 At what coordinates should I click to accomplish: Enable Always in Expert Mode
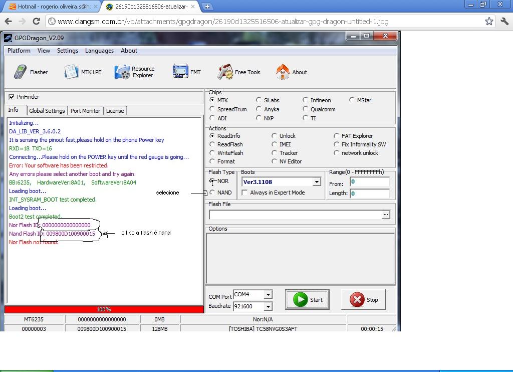244,193
